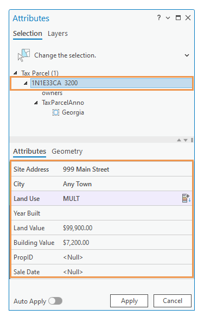
Task: Open the Land Use domain picker icon
Action: (186, 198)
